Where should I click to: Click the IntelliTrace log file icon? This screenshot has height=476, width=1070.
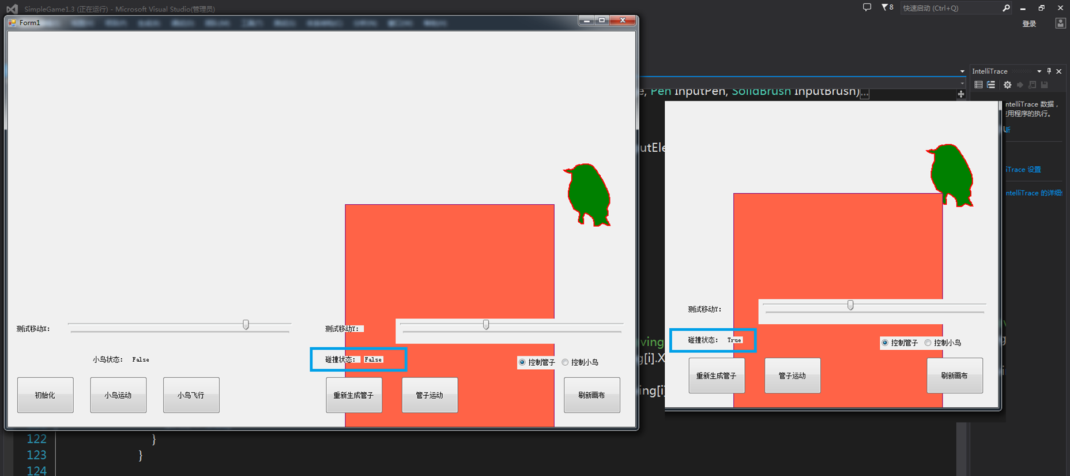coord(1032,85)
